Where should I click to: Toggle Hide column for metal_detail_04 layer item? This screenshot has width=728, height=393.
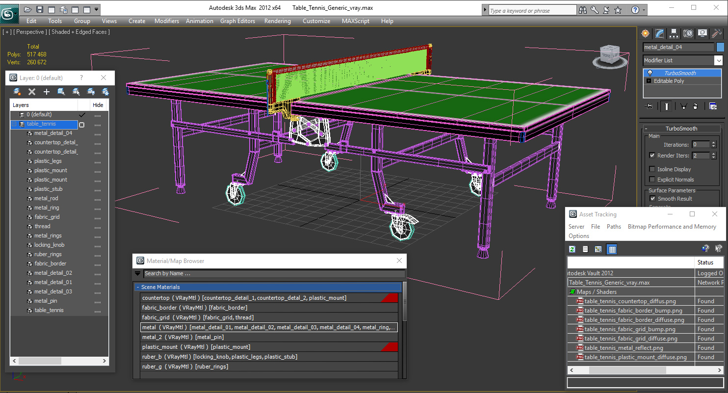point(98,133)
